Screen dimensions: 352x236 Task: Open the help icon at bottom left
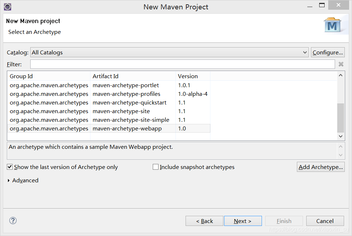click(x=13, y=221)
